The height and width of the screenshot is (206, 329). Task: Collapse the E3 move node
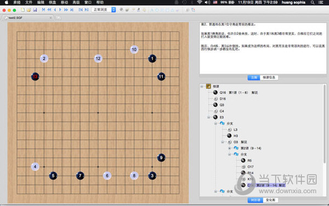(208, 117)
